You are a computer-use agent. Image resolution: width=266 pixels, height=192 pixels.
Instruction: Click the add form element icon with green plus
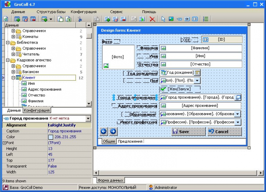click(107, 19)
